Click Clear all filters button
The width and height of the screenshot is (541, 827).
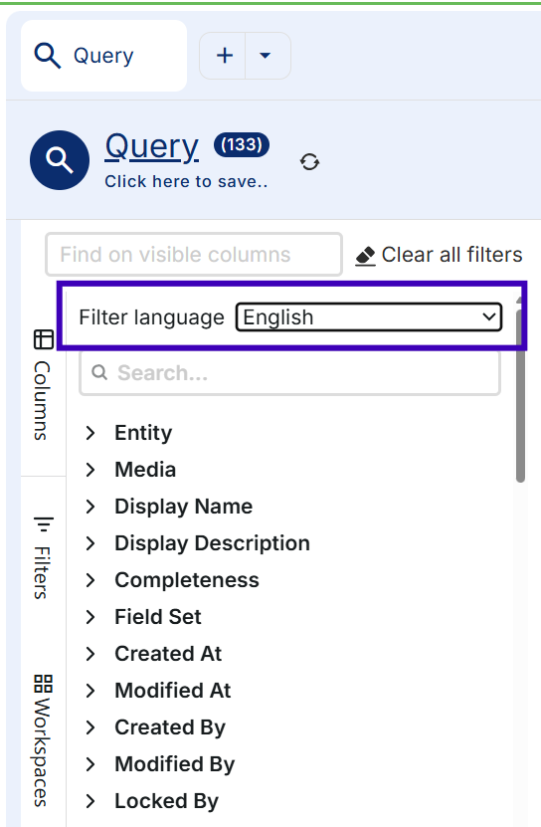[439, 255]
